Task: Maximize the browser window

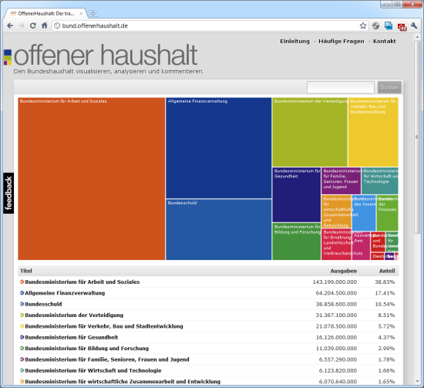Action: pos(397,4)
